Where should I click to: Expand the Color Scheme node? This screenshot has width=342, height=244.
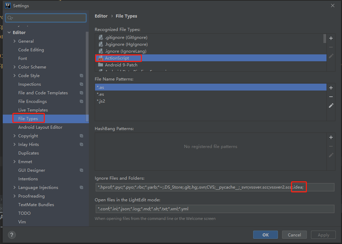(14, 67)
